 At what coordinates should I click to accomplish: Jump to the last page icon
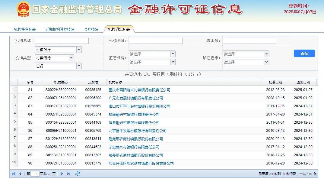[68, 174]
